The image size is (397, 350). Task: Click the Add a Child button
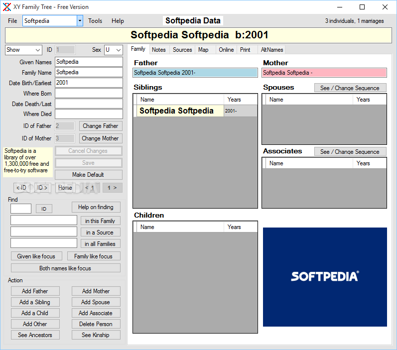point(35,313)
